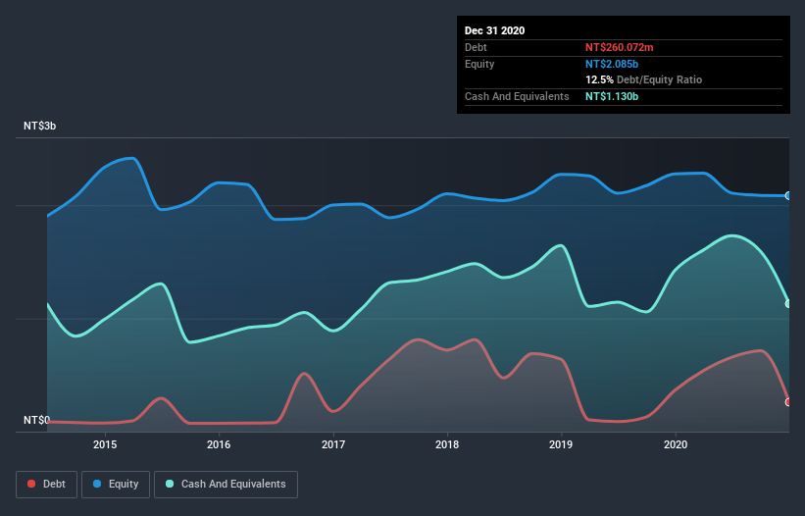The image size is (805, 516).
Task: Select the Debt endpoint marker at Dec 2020
Action: (788, 402)
